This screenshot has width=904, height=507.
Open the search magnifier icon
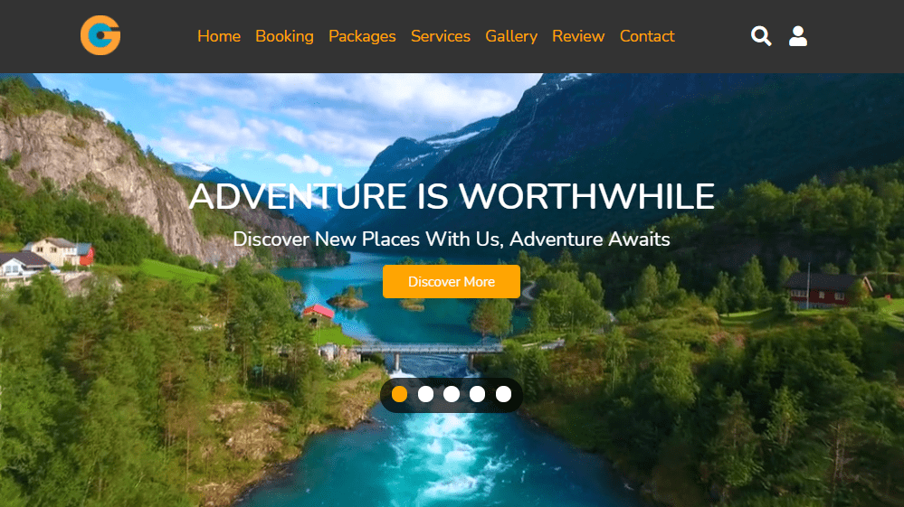click(x=761, y=35)
